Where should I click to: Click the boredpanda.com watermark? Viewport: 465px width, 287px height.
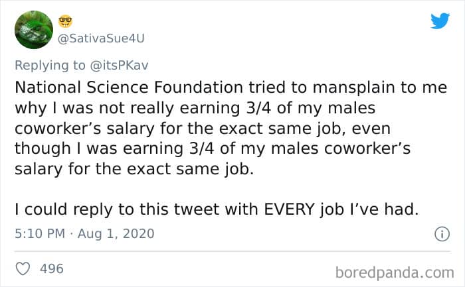(395, 271)
